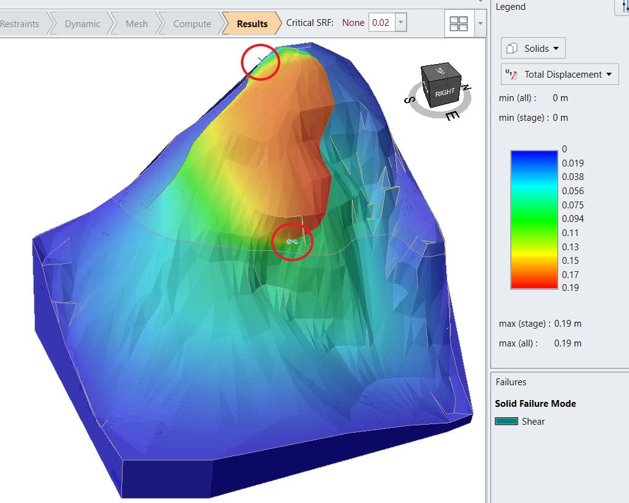Click the E compass label on view ring
This screenshot has width=629, height=503.
452,115
